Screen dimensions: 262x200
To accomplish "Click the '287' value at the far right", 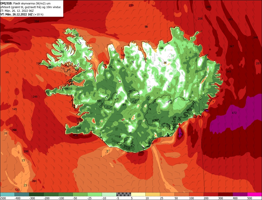I will coord(258,63).
